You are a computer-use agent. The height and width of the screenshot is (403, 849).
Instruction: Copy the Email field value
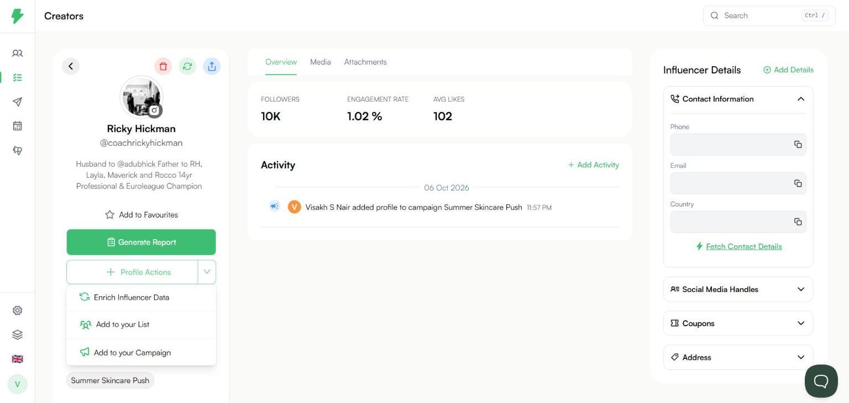(798, 183)
